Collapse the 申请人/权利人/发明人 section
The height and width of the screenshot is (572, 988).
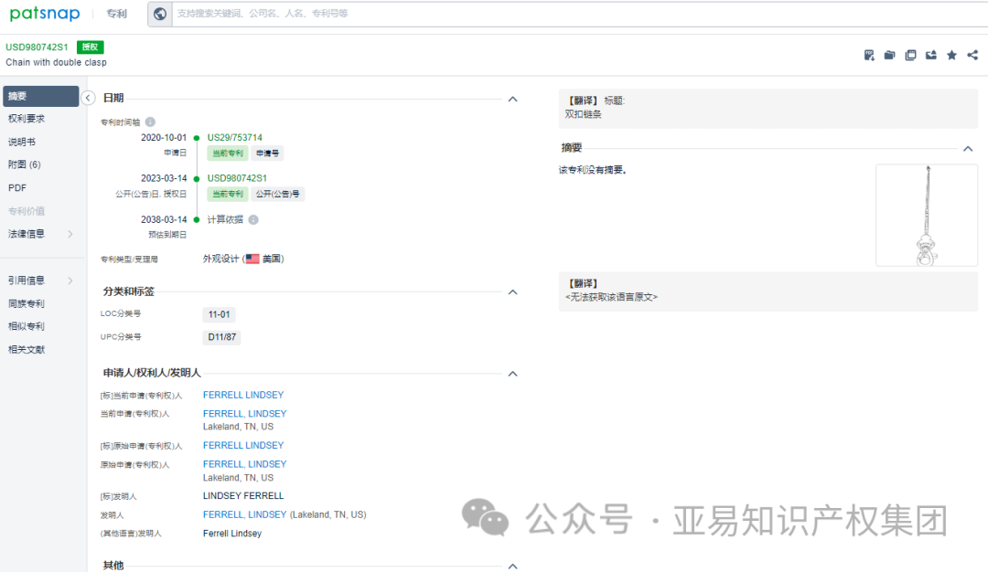(x=512, y=374)
